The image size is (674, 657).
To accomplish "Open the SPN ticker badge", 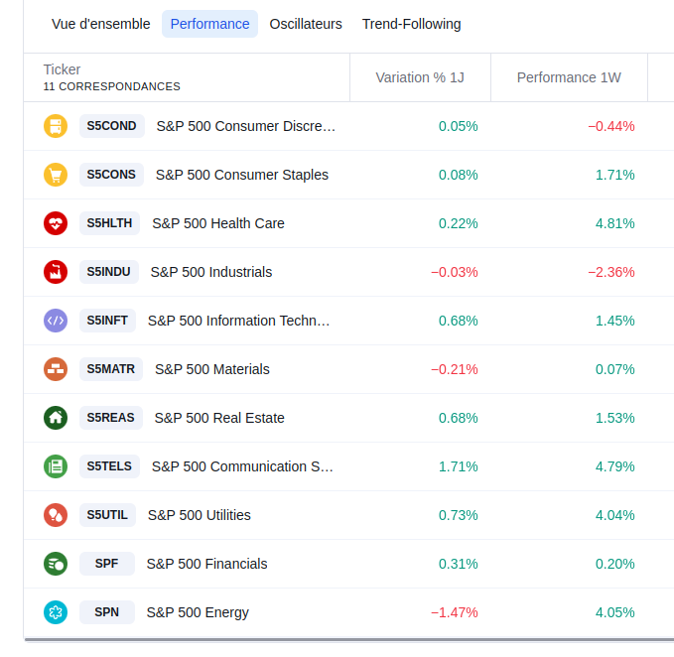I will click(107, 612).
